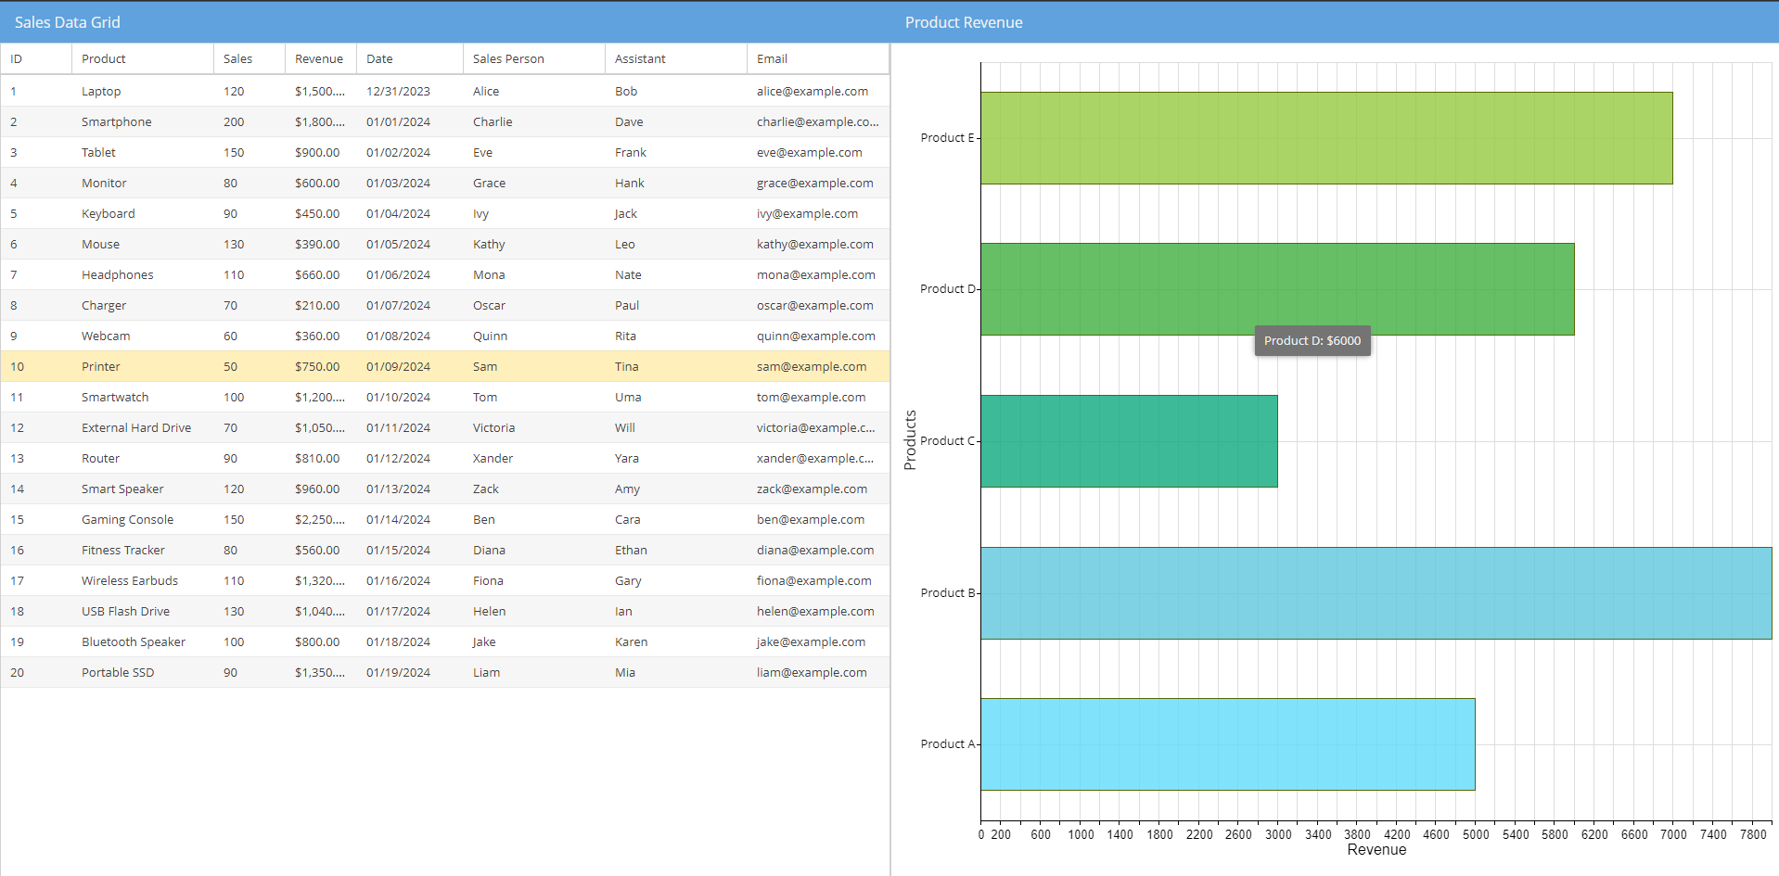Select the liam@example.com email cell
The height and width of the screenshot is (876, 1779).
[x=818, y=672]
